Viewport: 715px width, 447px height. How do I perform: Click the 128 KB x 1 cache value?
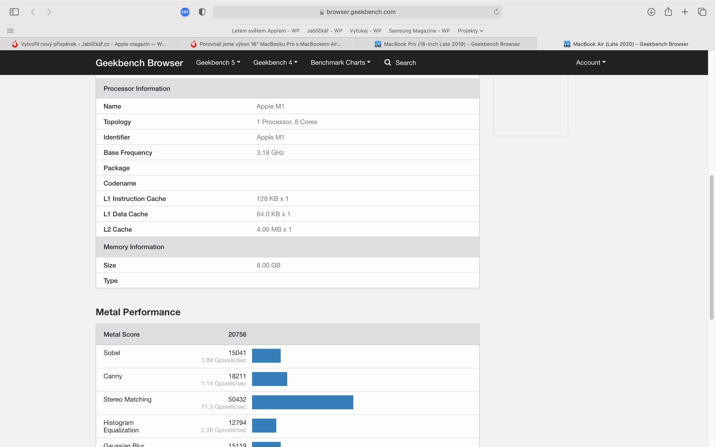[x=272, y=199]
